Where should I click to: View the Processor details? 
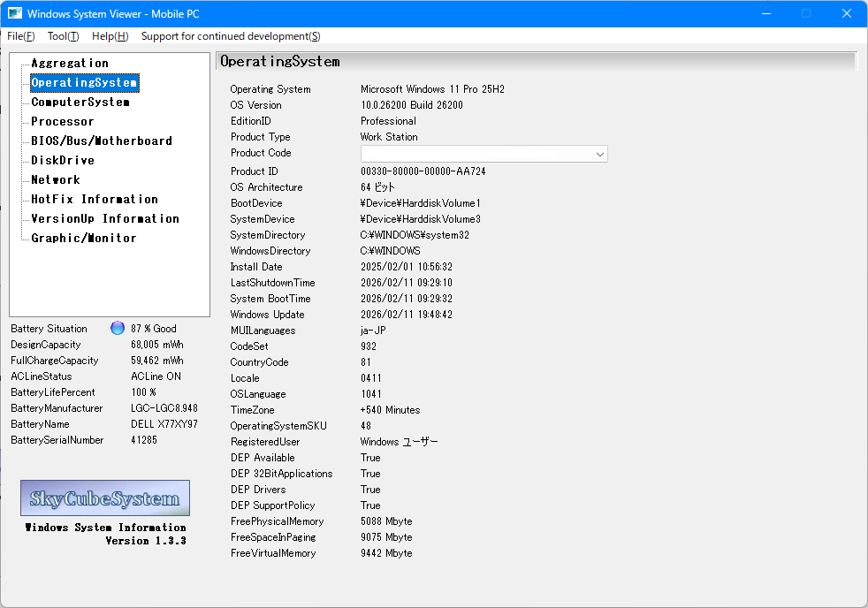(x=63, y=122)
